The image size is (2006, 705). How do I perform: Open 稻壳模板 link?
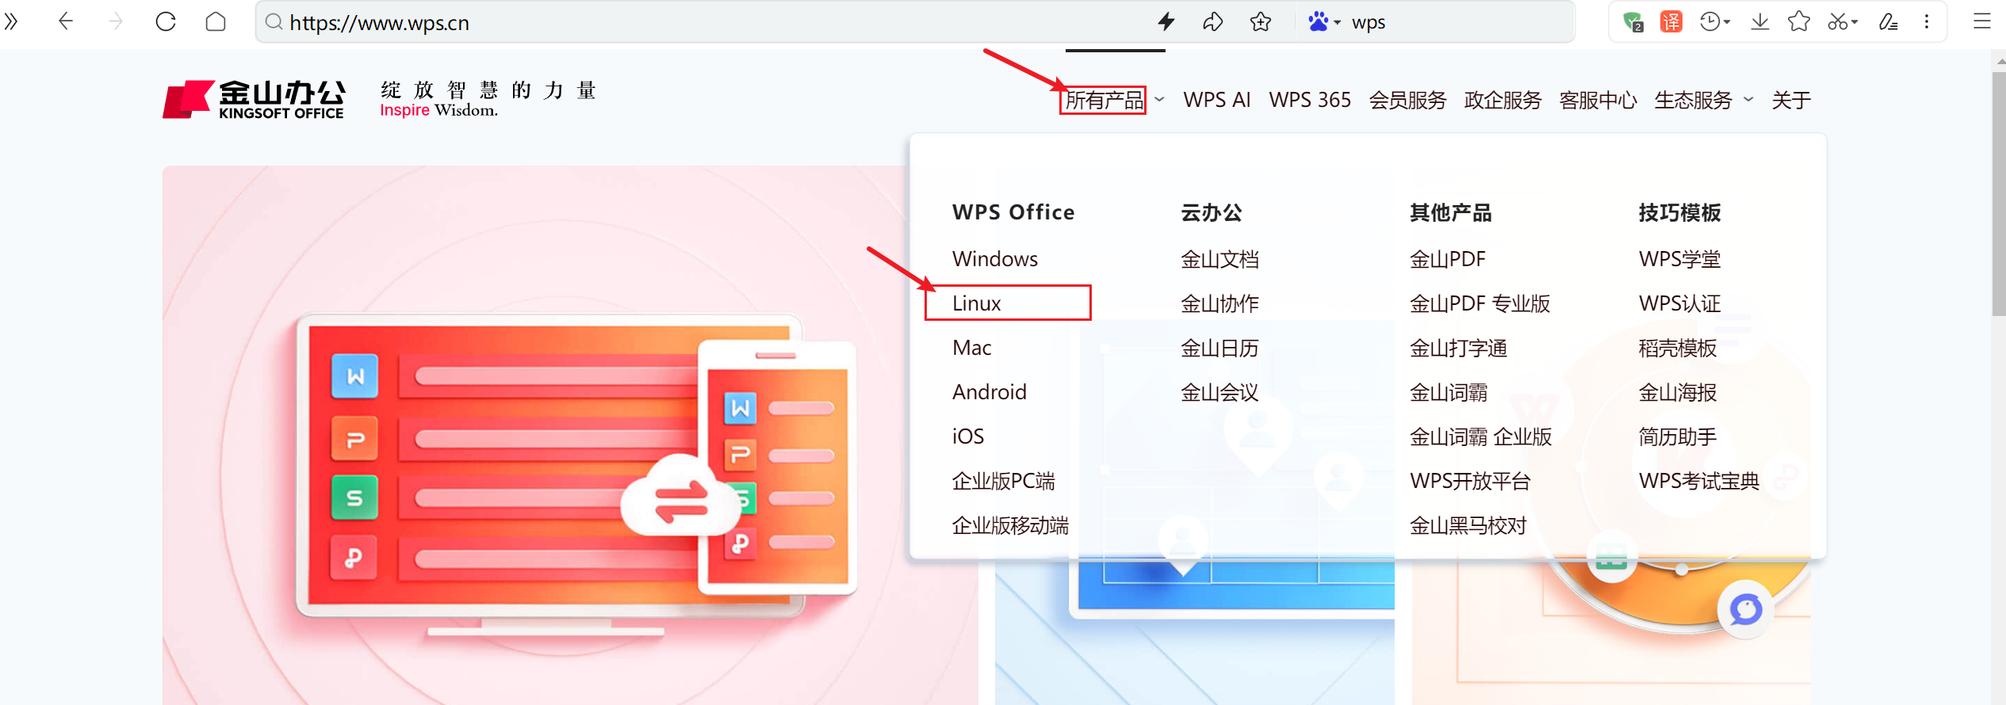coord(1677,348)
